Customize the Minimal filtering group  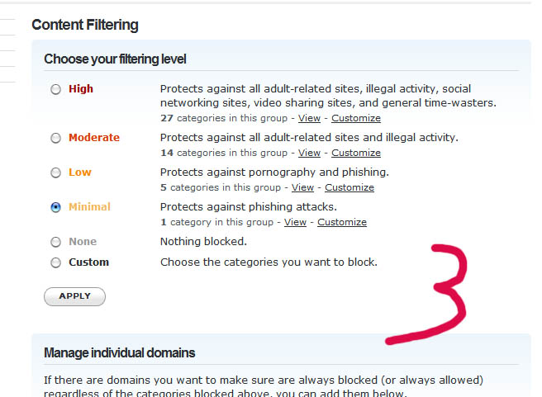(342, 222)
